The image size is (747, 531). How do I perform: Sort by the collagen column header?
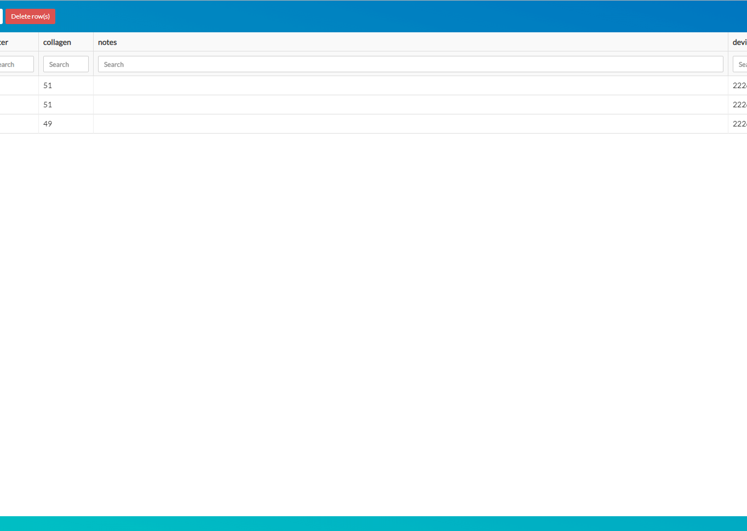click(57, 42)
